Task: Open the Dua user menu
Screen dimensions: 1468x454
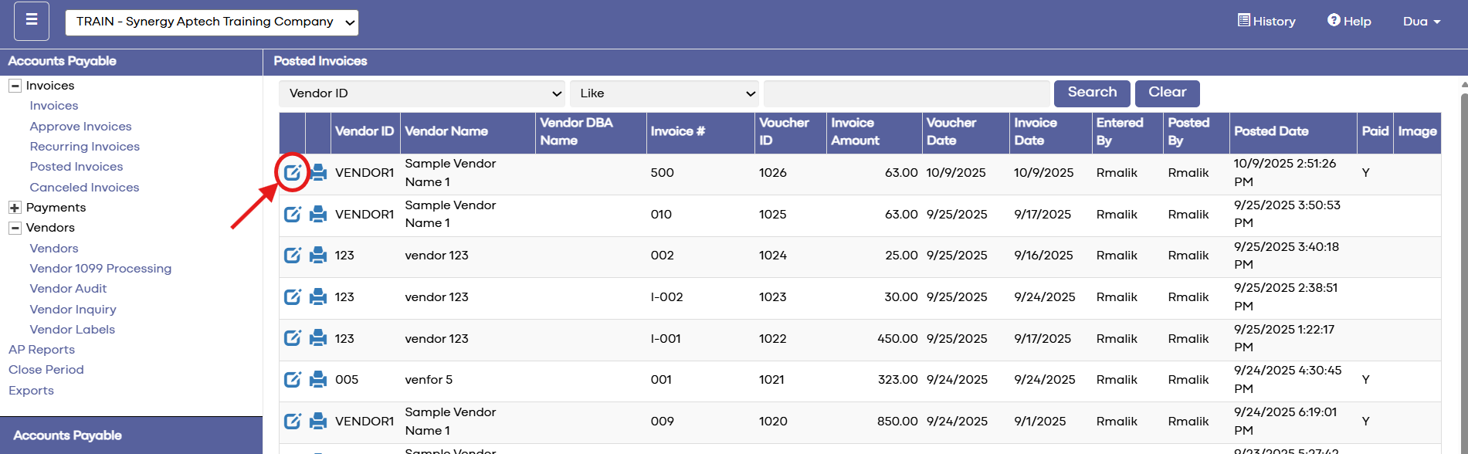Action: pyautogui.click(x=1421, y=22)
